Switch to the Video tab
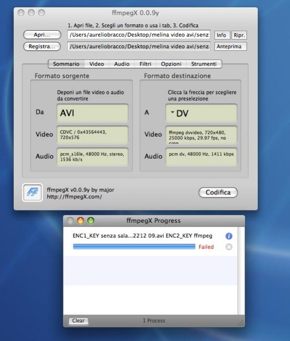Viewport: 290px width, 341px height. [96, 64]
